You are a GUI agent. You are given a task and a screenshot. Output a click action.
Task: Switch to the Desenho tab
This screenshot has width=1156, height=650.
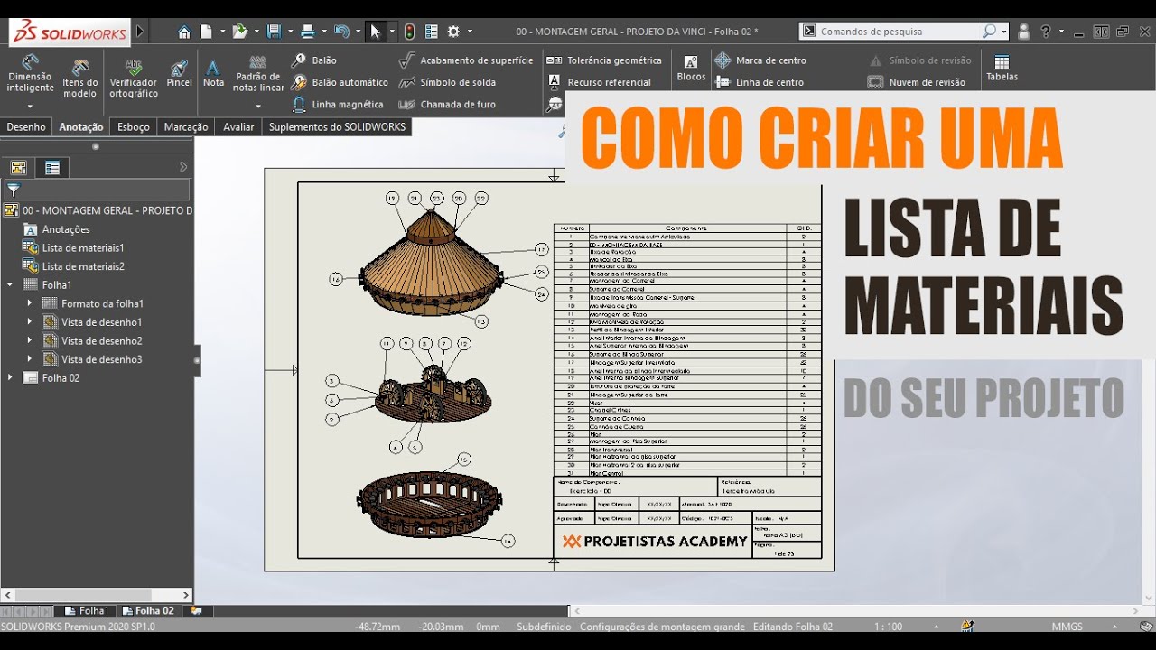(26, 127)
